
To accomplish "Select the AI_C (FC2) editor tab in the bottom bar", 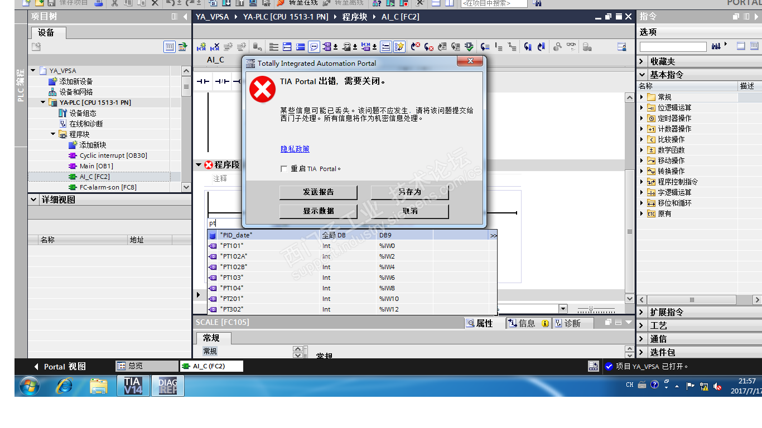I will coord(211,366).
